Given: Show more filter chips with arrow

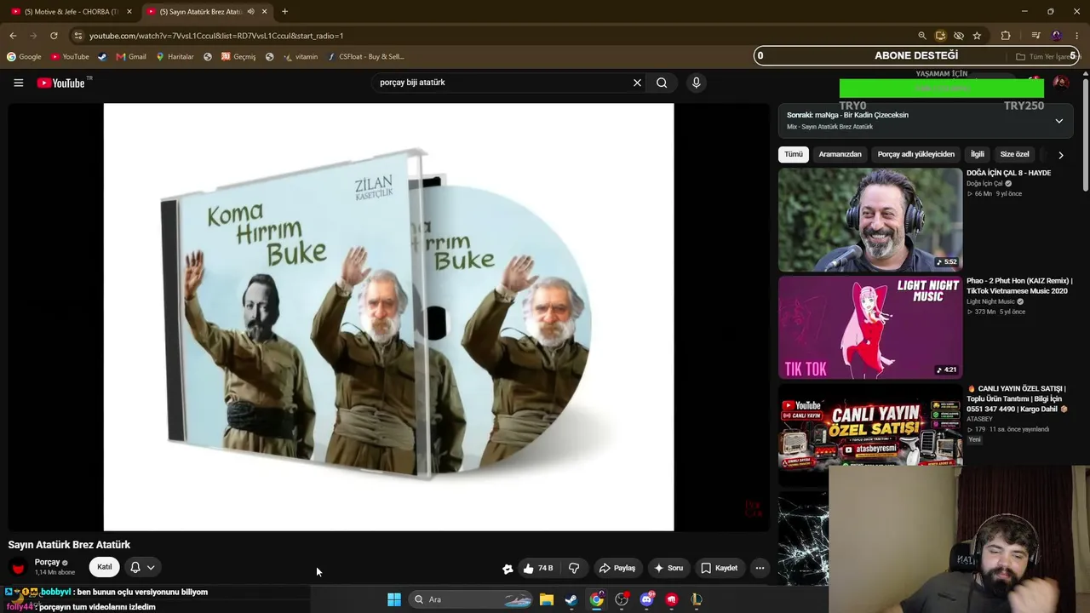Looking at the screenshot, I should click(x=1060, y=155).
